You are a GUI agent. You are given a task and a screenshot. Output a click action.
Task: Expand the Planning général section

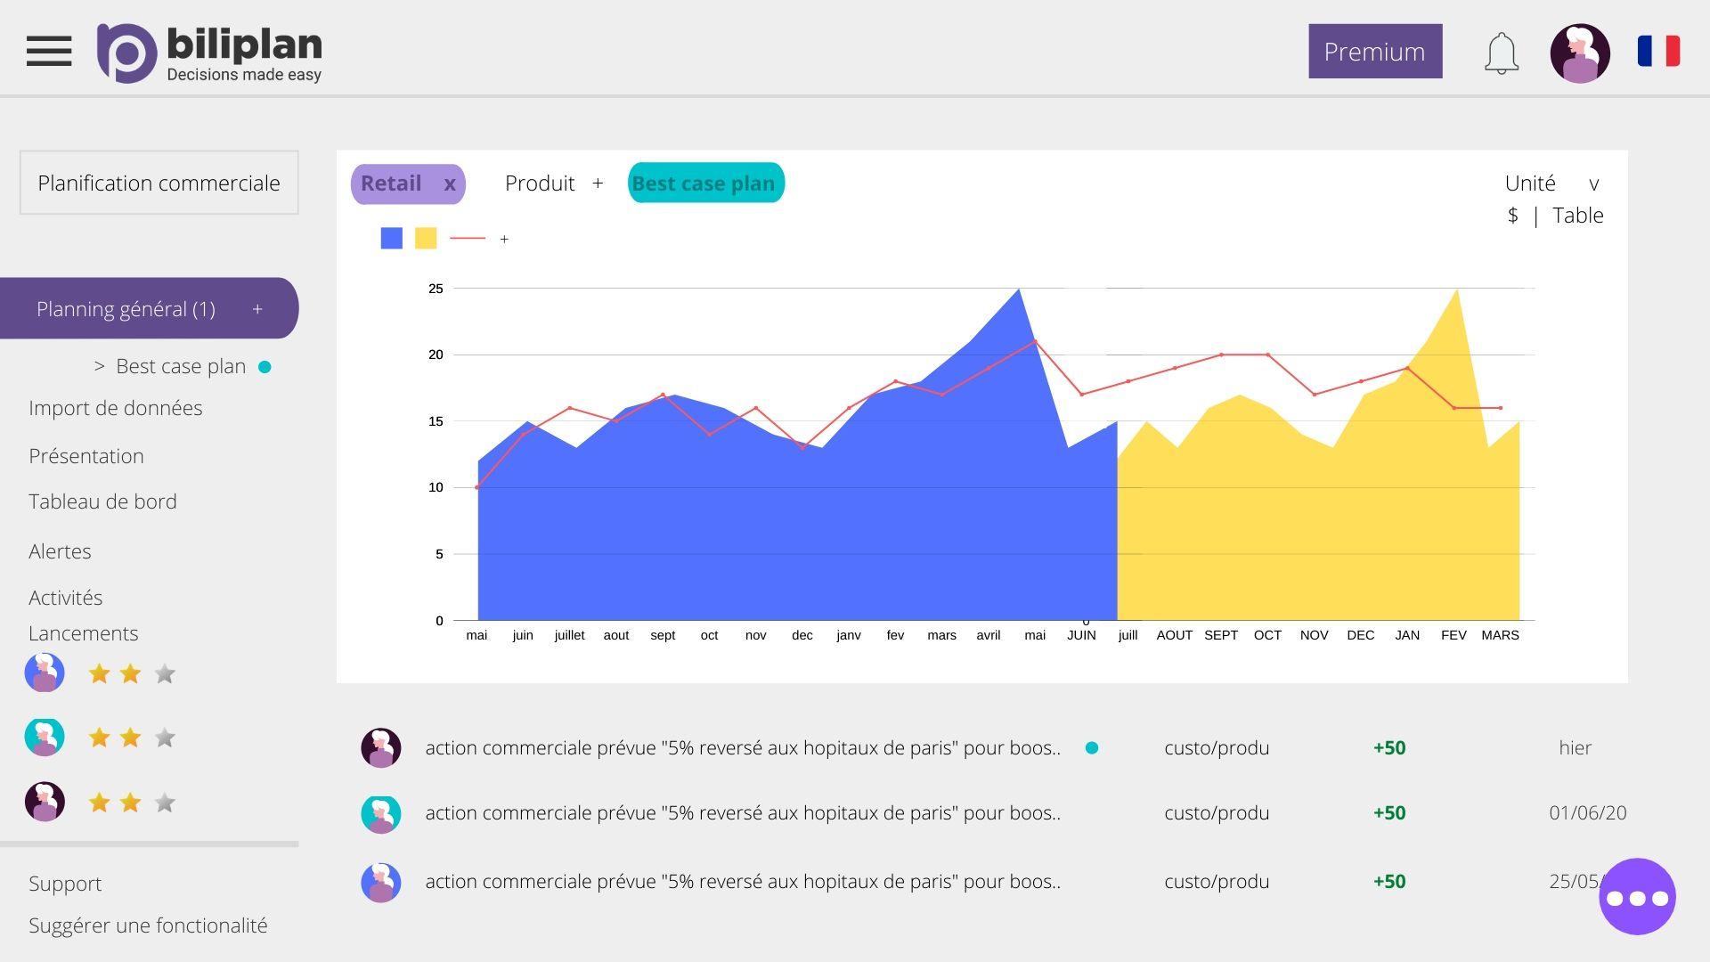[259, 307]
